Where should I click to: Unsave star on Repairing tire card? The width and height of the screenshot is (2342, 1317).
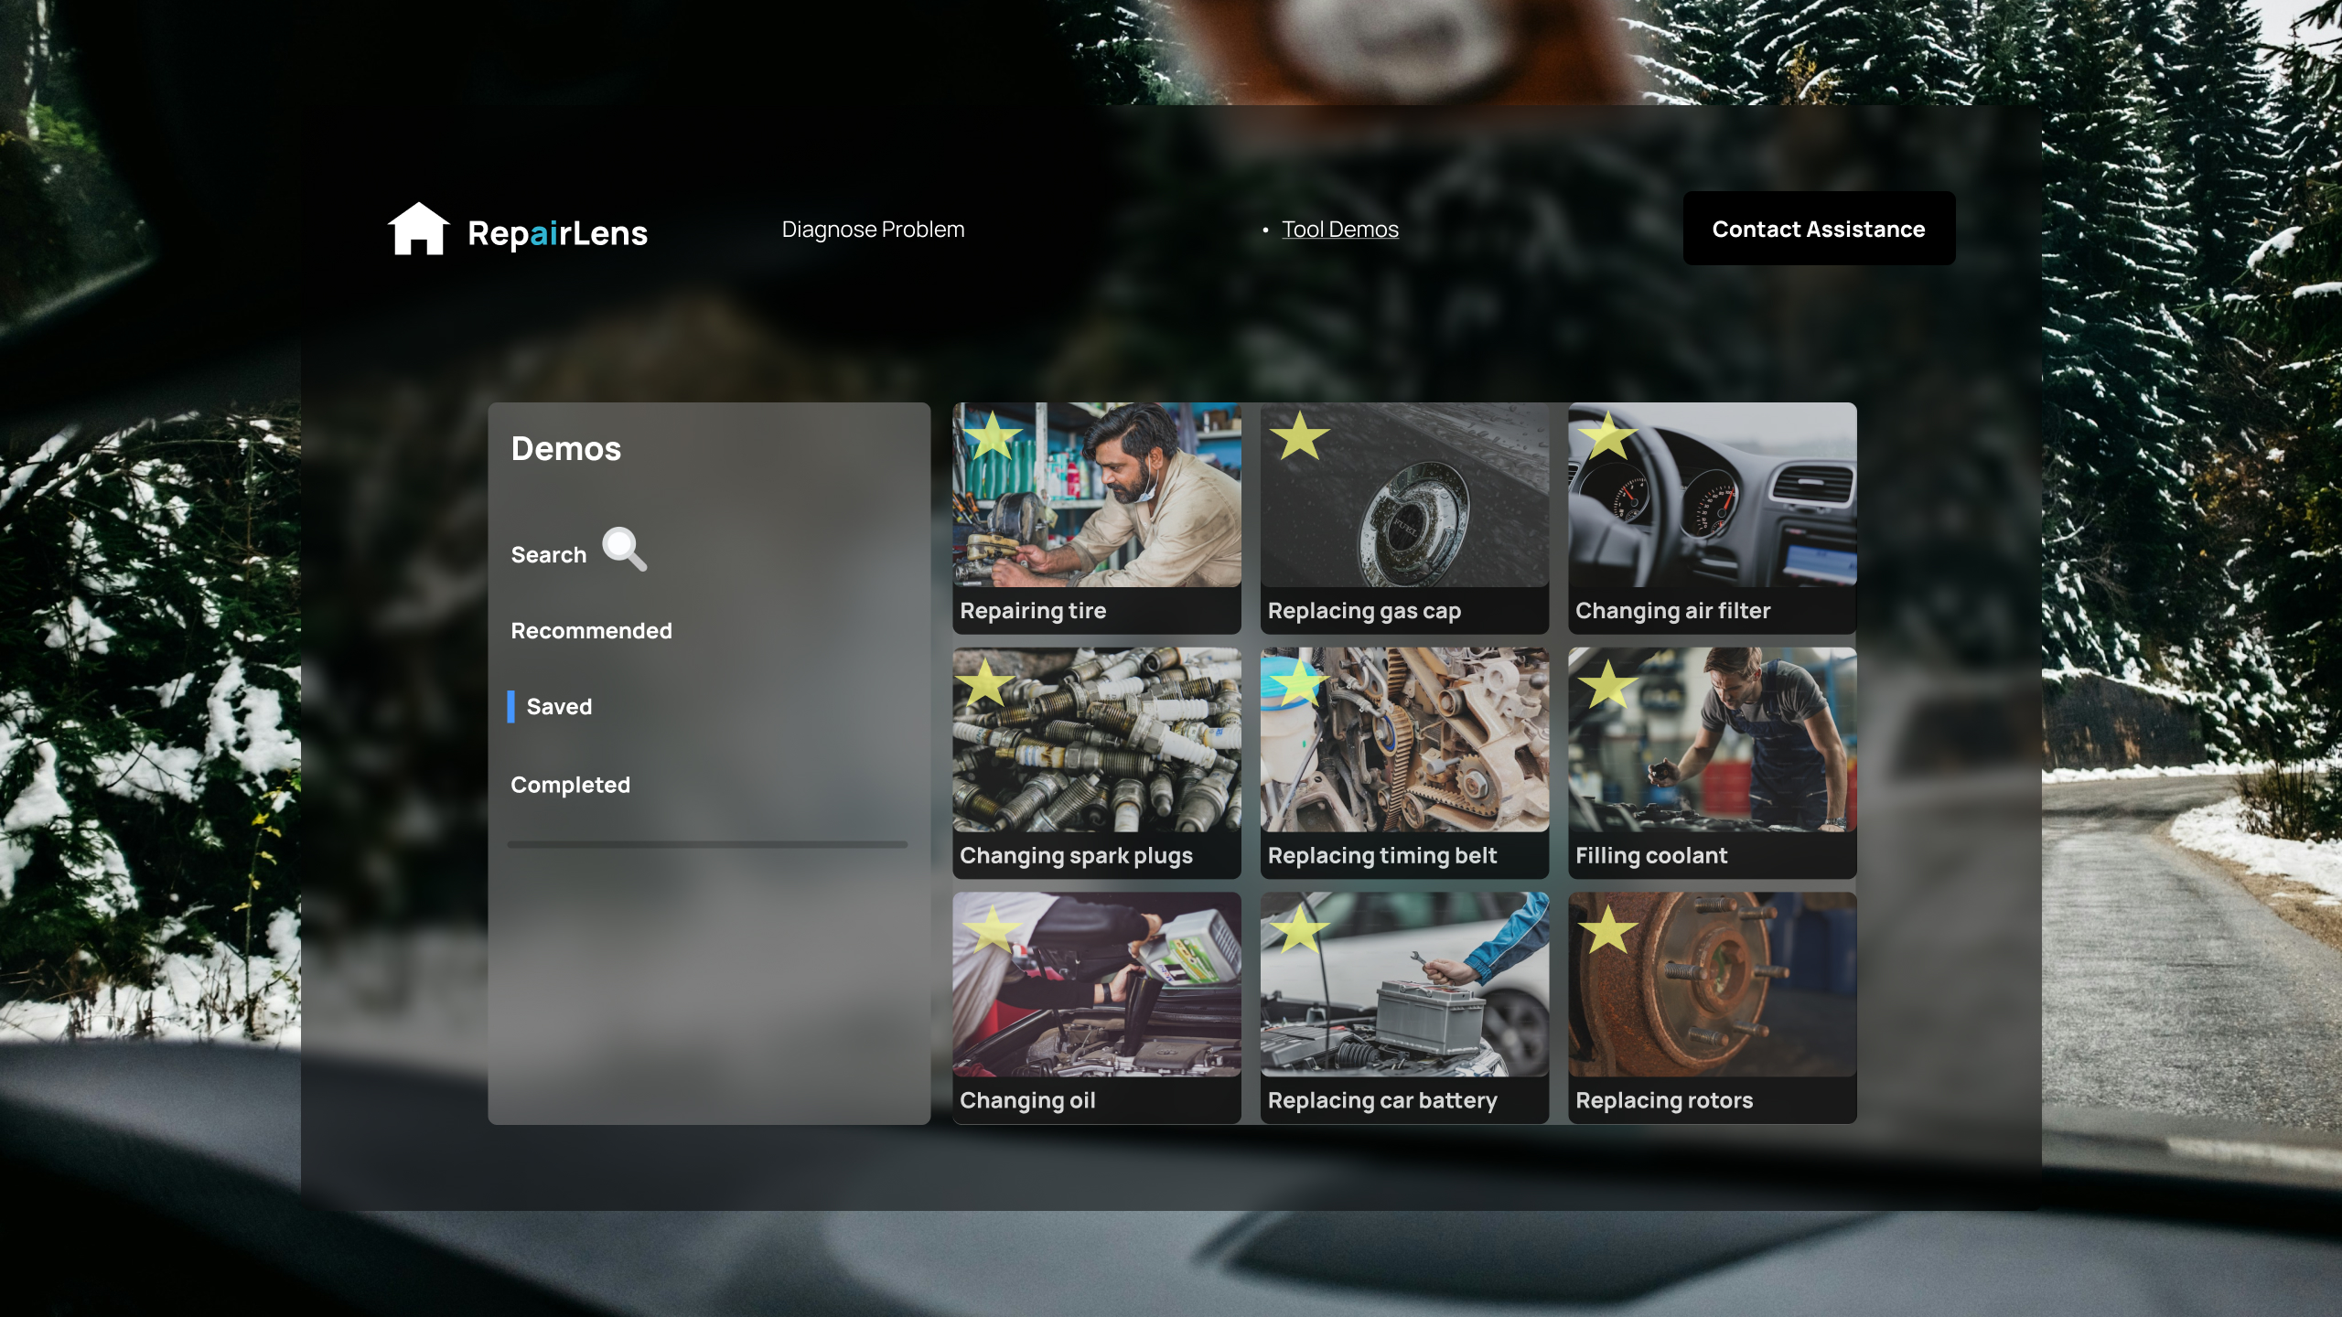coord(992,435)
